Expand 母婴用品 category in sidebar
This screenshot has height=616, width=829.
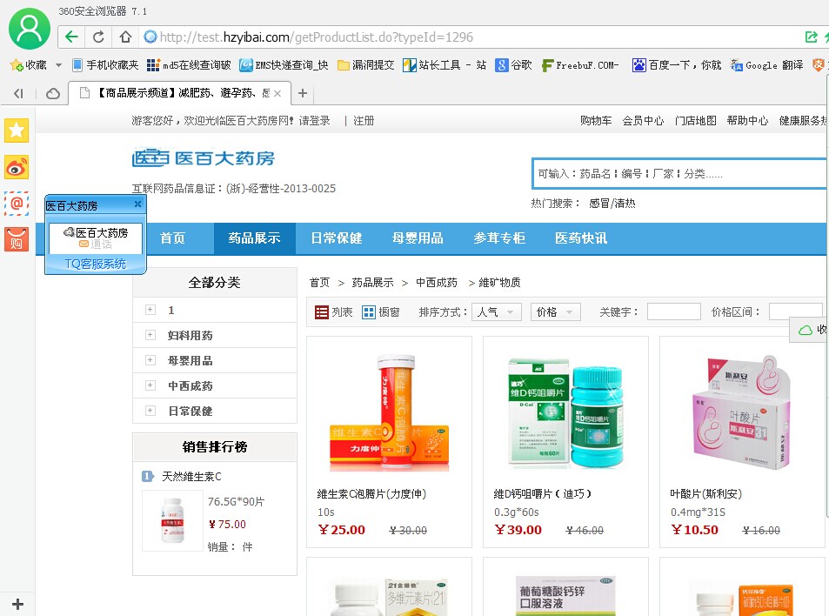150,360
